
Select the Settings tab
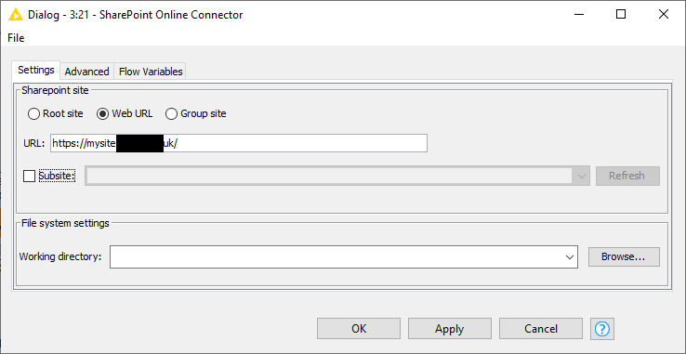click(x=36, y=70)
